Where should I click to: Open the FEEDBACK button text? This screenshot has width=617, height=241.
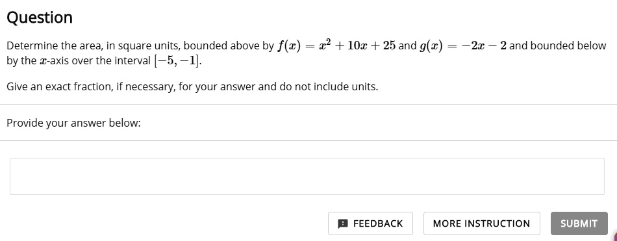378,223
